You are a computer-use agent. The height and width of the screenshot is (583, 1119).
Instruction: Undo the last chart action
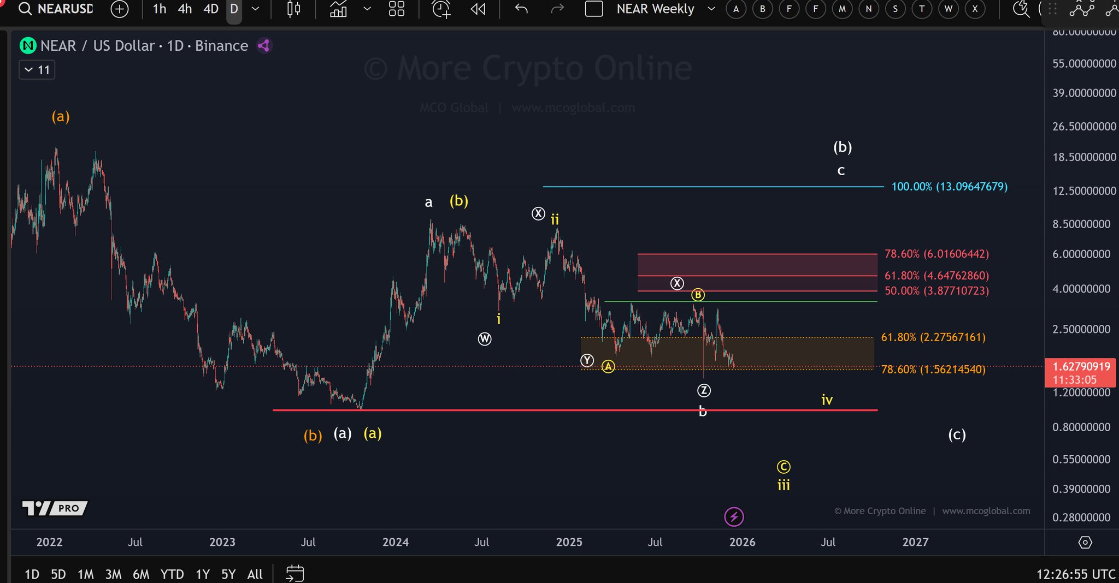pyautogui.click(x=521, y=9)
